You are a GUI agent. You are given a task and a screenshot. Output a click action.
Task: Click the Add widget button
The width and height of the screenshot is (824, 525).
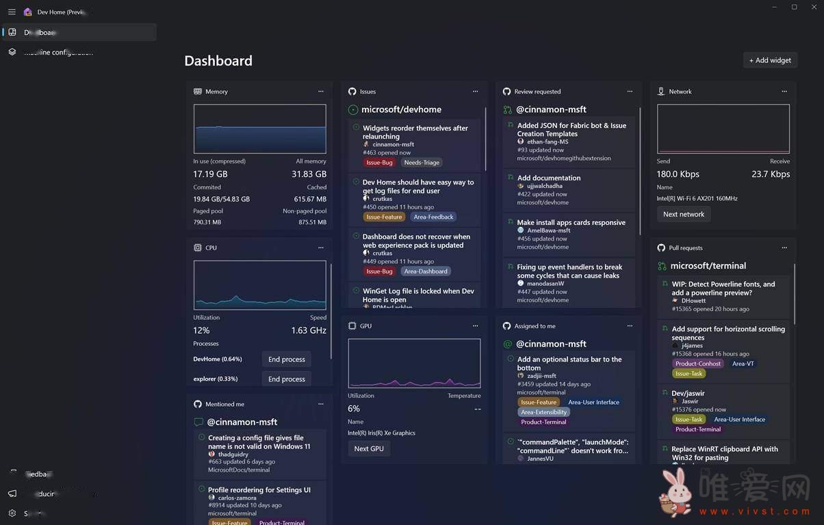(770, 60)
